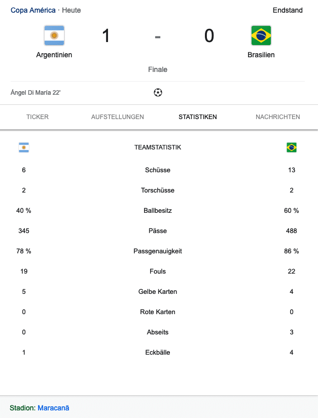
Task: Open the NACHRICHTEN tab
Action: [277, 117]
